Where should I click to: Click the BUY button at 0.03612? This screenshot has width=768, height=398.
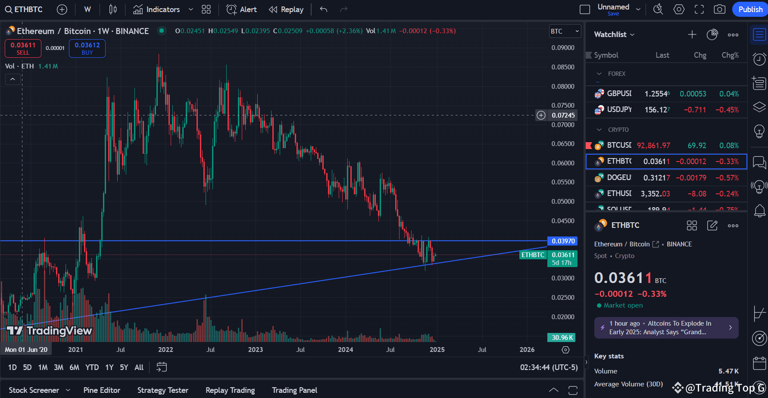(87, 48)
